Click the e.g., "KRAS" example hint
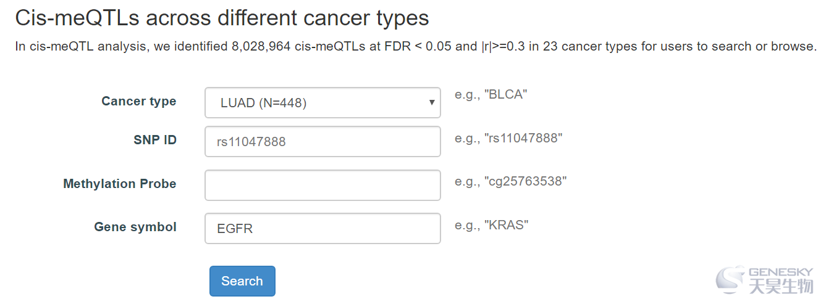 tap(492, 224)
